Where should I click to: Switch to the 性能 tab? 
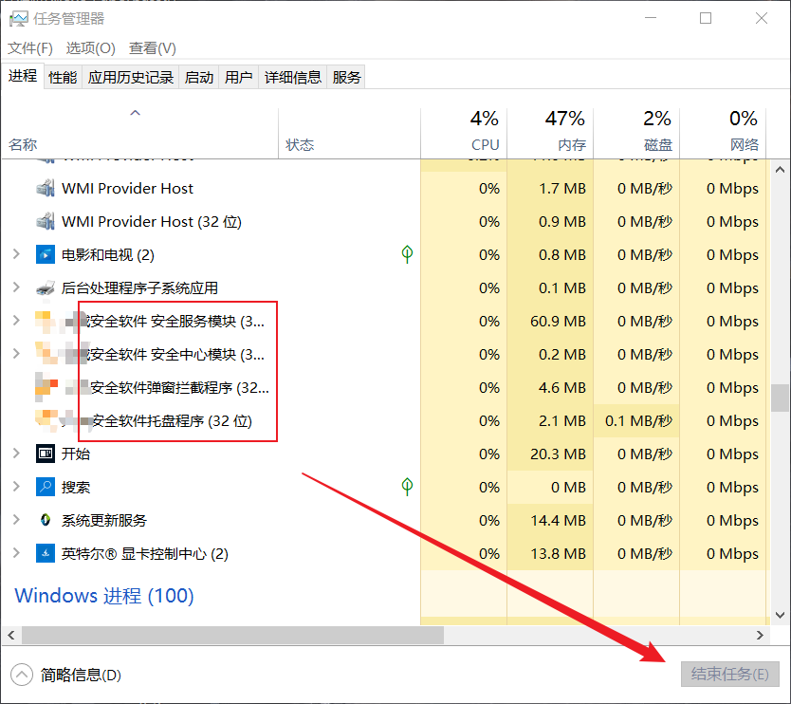[x=63, y=77]
